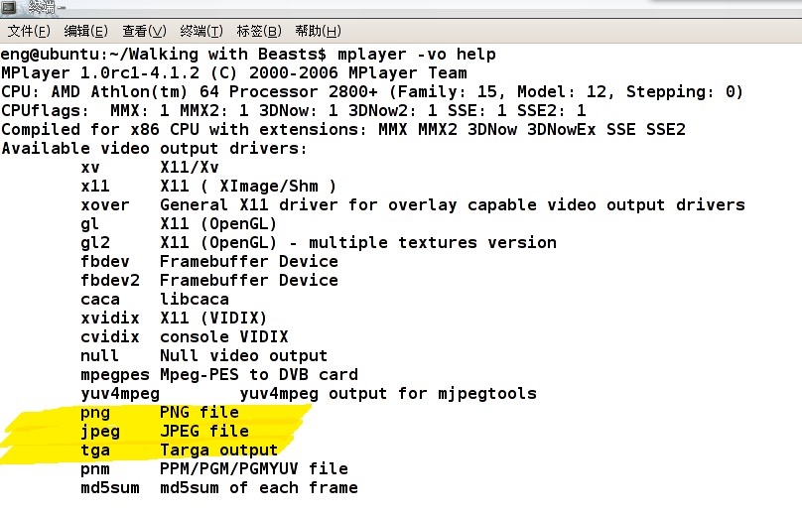The width and height of the screenshot is (802, 514).
Task: Click the 'gl' driver row X11 (OpenGL)
Action: [179, 224]
